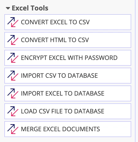Open the CONVERT EXCEL TO CSV tool
The image size is (138, 142).
[x=68, y=22]
